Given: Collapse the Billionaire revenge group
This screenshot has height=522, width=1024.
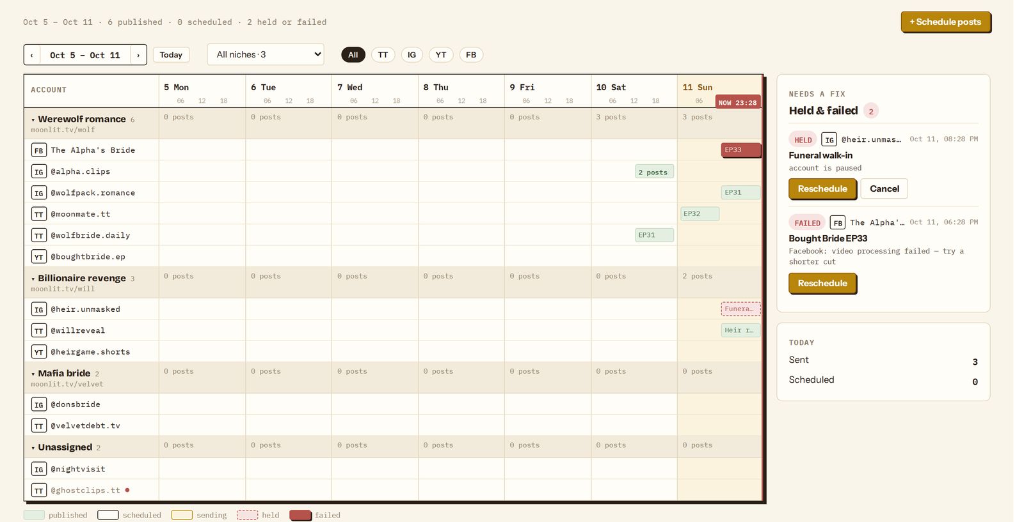Looking at the screenshot, I should click(x=33, y=279).
